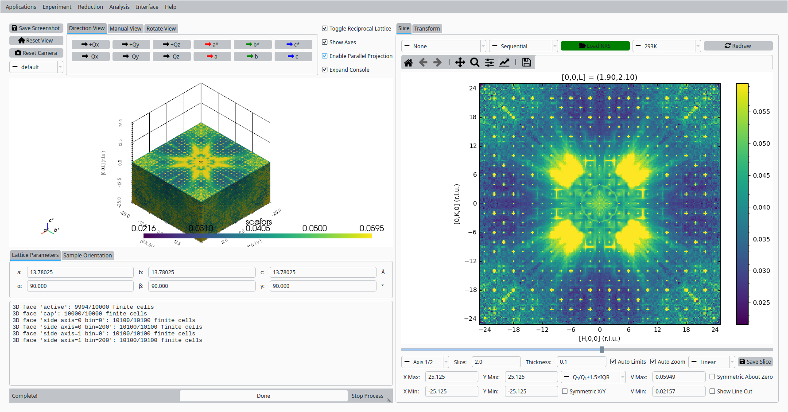The height and width of the screenshot is (412, 788).
Task: Set view along +Qx direction
Action: point(90,44)
